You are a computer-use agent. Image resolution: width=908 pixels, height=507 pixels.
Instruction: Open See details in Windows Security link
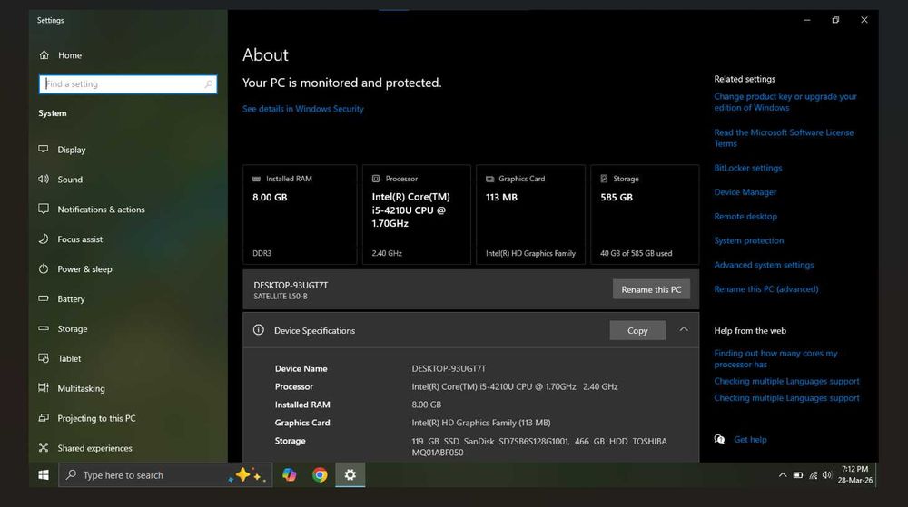point(303,109)
